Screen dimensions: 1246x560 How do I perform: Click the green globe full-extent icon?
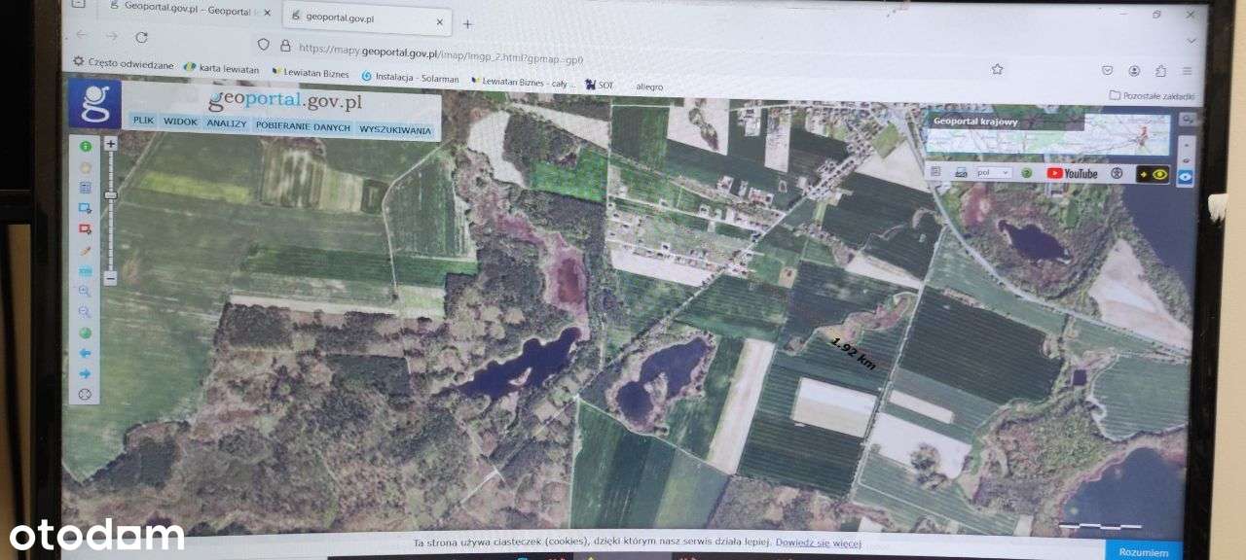pos(85,332)
